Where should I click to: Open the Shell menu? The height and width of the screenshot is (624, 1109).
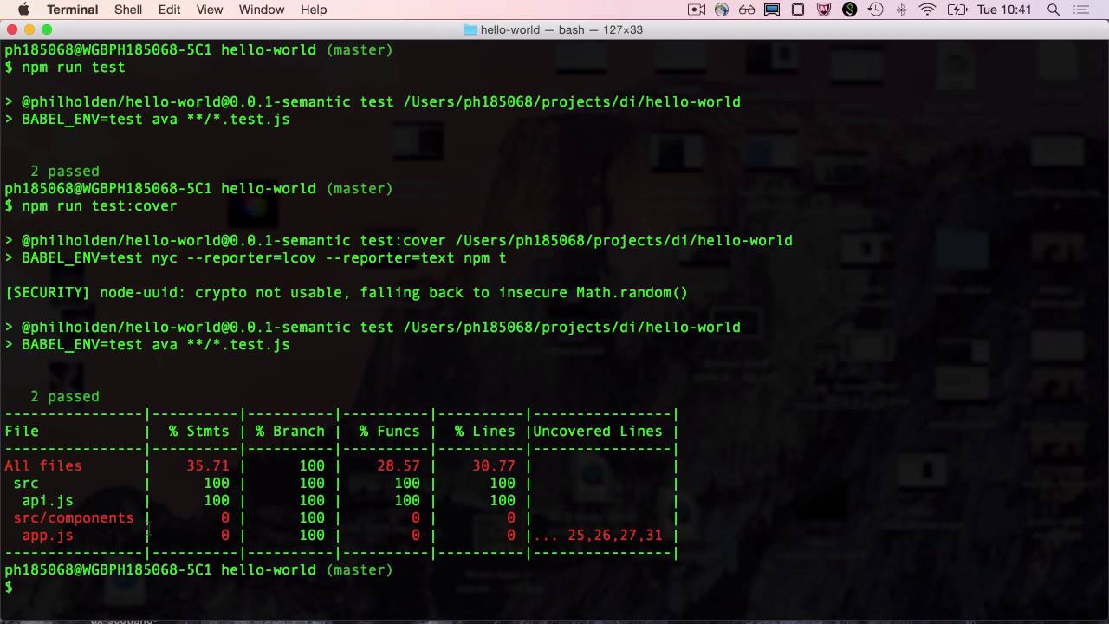pyautogui.click(x=128, y=10)
